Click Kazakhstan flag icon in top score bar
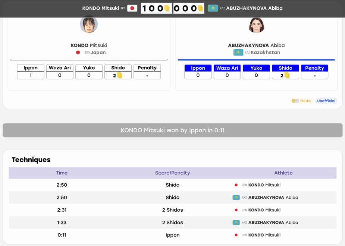Screen dimensions: 345x246 213,8
